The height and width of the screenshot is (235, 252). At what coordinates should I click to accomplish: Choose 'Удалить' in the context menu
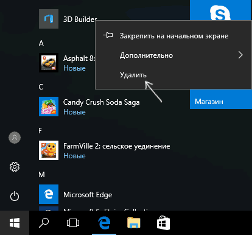click(173, 75)
